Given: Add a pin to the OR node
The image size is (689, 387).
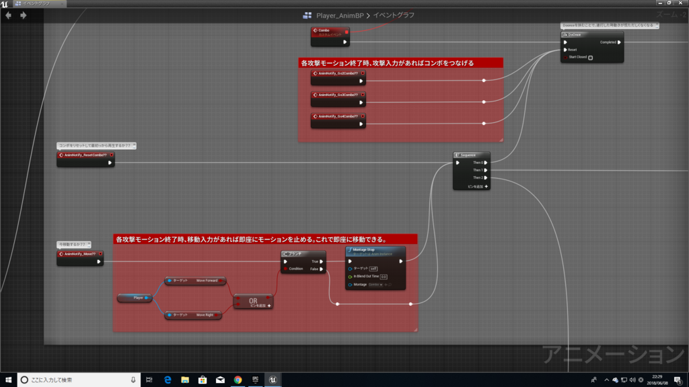Looking at the screenshot, I should coord(260,306).
